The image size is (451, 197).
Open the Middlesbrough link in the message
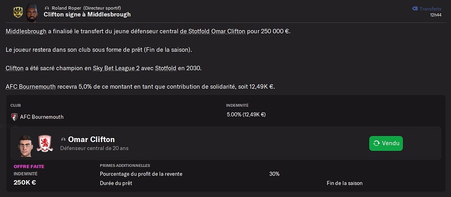26,31
